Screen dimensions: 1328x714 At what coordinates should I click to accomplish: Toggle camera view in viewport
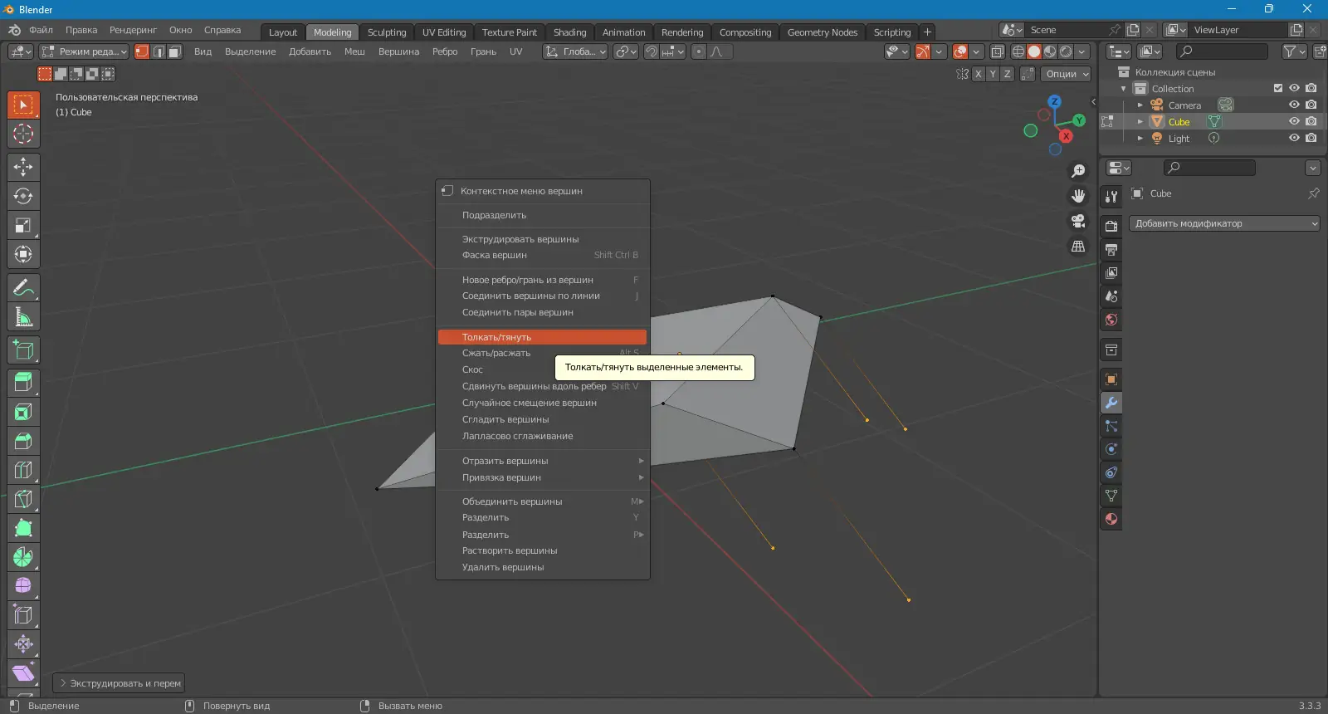tap(1078, 221)
